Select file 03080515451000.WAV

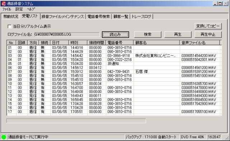[199, 76]
